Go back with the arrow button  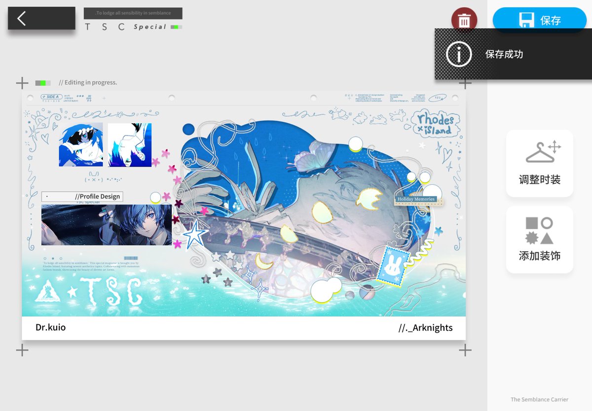[41, 18]
